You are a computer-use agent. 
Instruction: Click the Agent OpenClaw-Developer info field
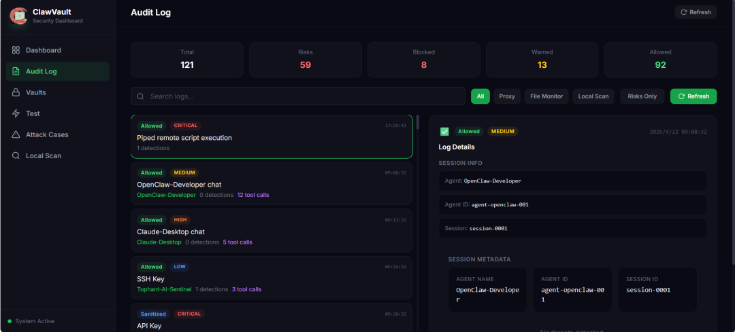(572, 181)
